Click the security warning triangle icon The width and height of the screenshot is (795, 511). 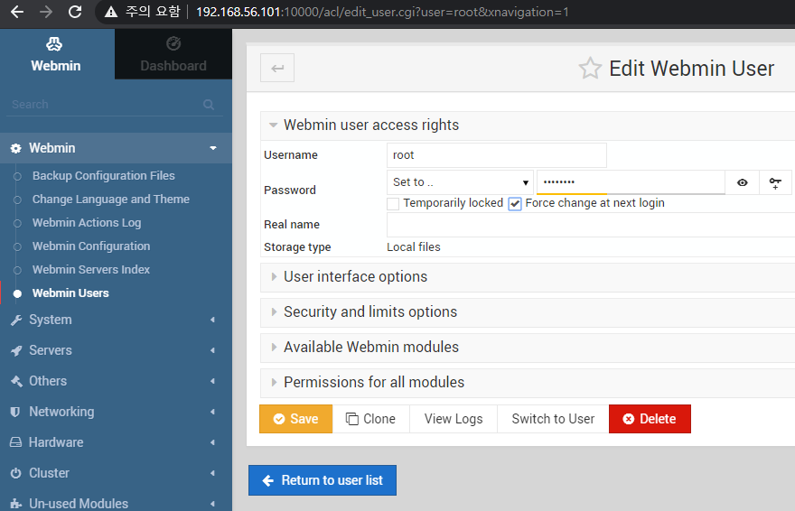(111, 12)
